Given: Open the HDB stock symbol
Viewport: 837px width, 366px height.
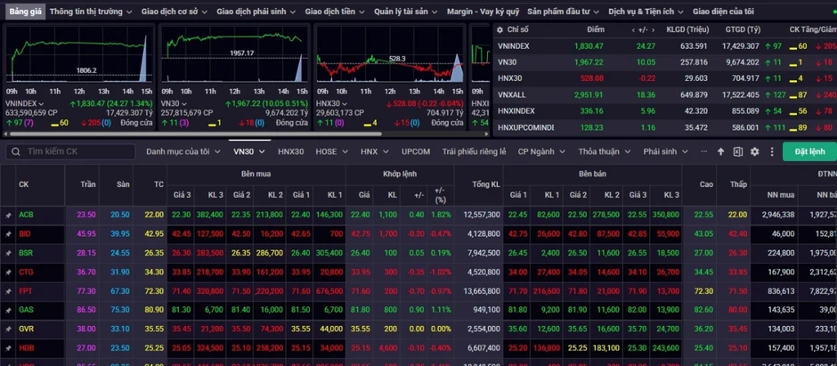Looking at the screenshot, I should [x=26, y=348].
